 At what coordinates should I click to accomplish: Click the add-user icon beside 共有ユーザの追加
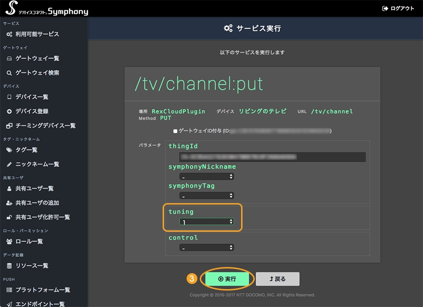coord(9,203)
